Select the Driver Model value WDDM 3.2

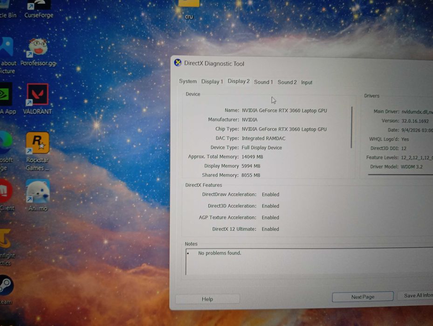point(412,166)
